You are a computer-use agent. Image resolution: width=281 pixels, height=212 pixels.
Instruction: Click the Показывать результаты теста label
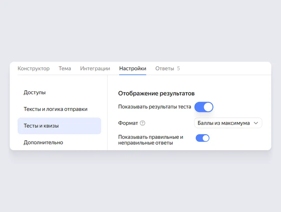pyautogui.click(x=155, y=107)
